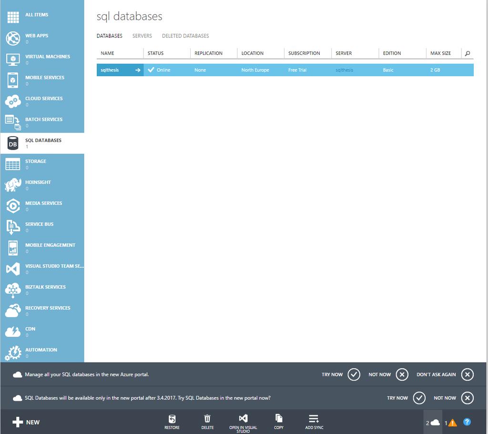Open Mobile Engagement icon
The width and height of the screenshot is (488, 434).
[x=13, y=248]
